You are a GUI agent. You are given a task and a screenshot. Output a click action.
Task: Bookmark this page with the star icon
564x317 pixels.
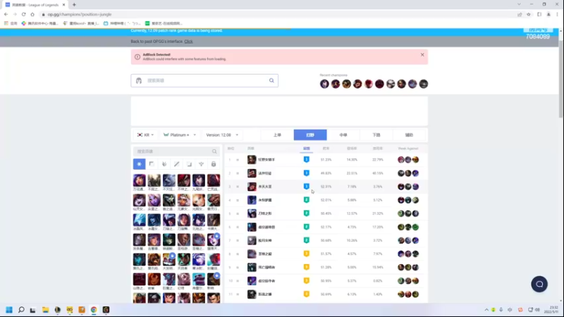click(528, 14)
